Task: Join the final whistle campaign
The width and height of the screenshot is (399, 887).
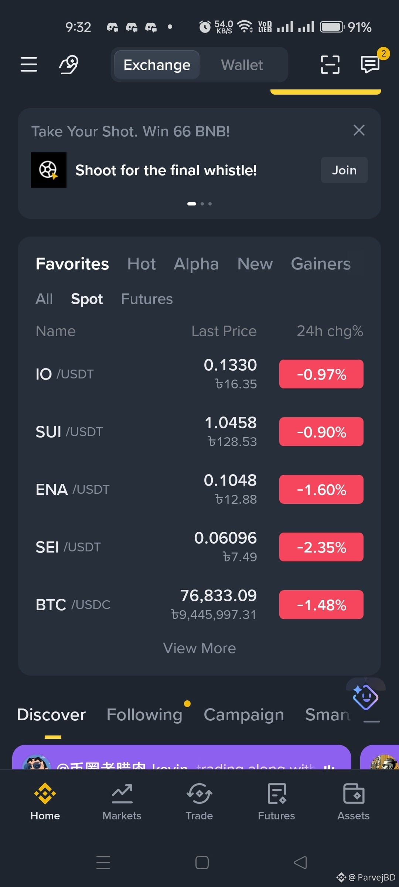Action: coord(344,170)
